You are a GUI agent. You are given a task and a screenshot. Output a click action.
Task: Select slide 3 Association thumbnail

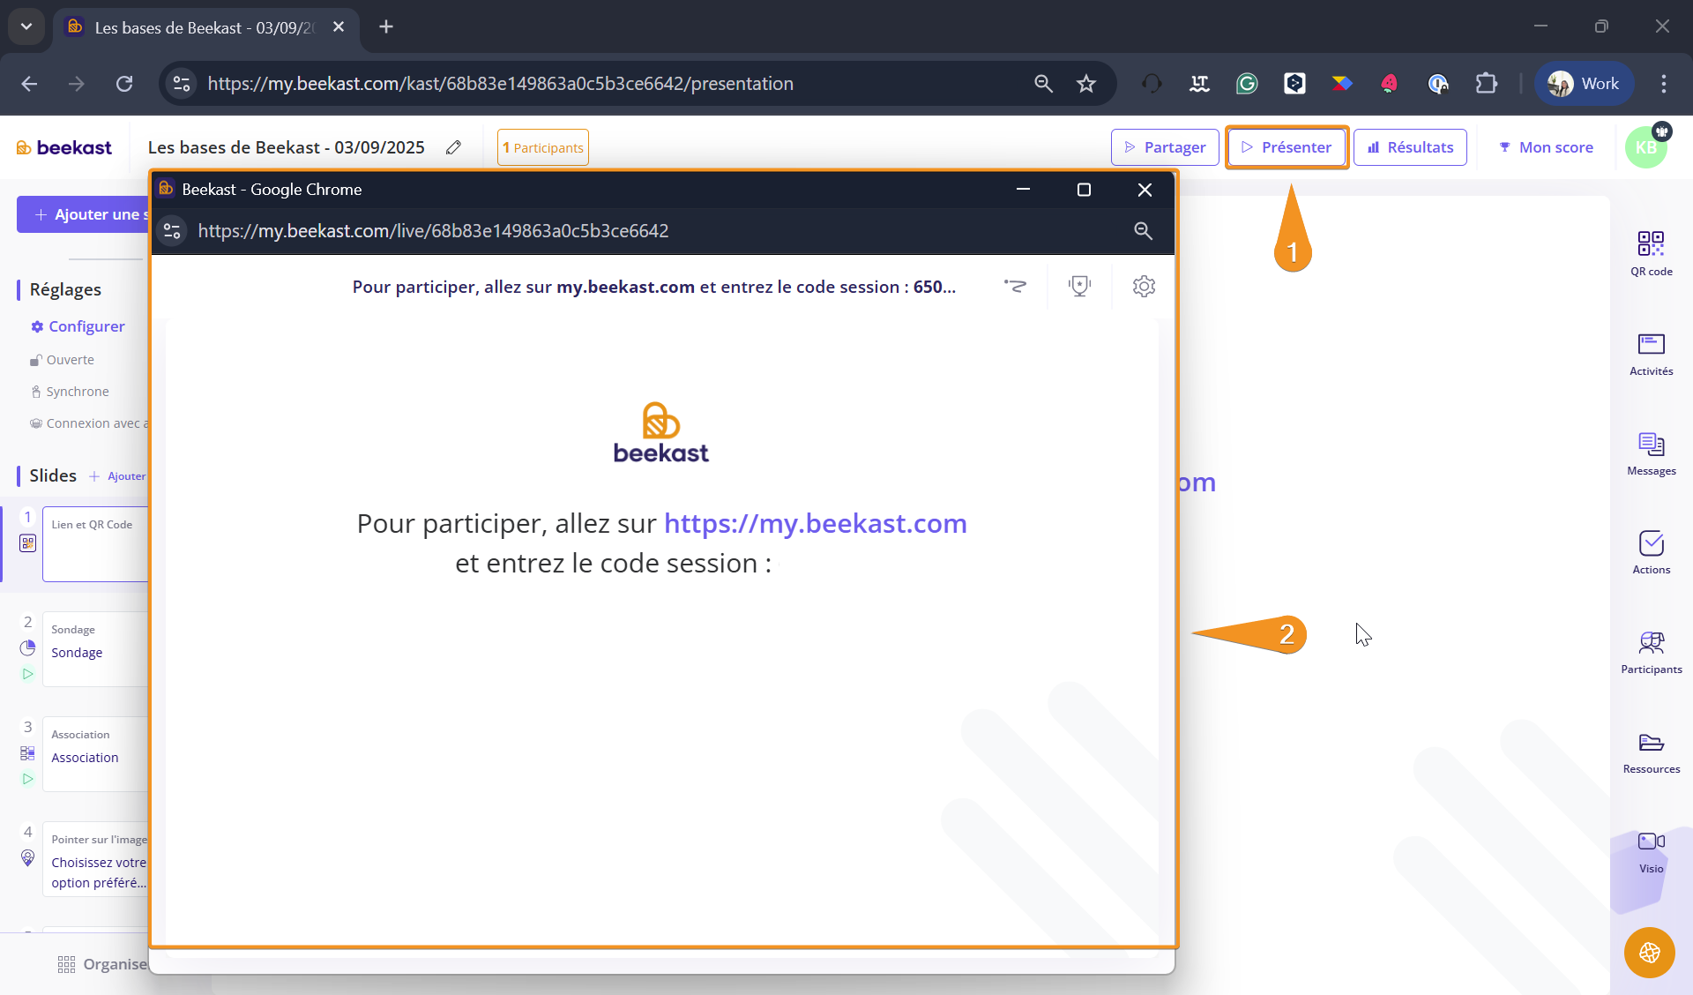coord(95,754)
